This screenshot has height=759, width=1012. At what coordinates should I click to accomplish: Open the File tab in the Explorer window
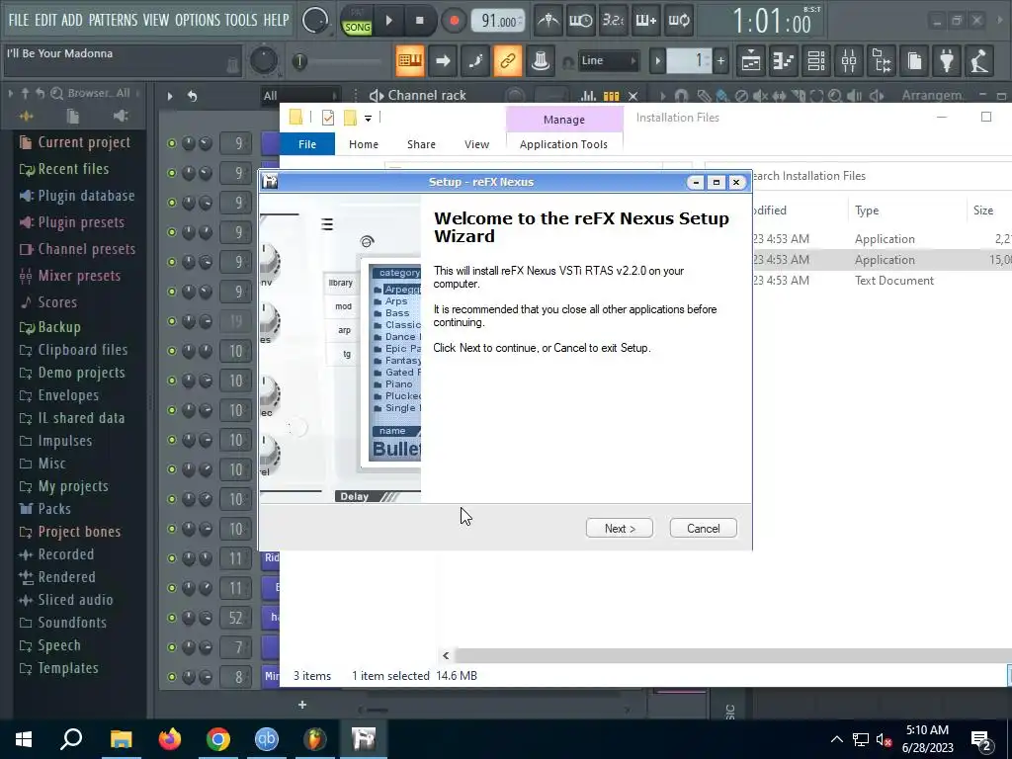pos(307,144)
